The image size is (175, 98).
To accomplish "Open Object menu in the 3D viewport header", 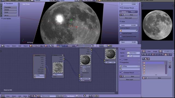I will [x=25, y=46].
